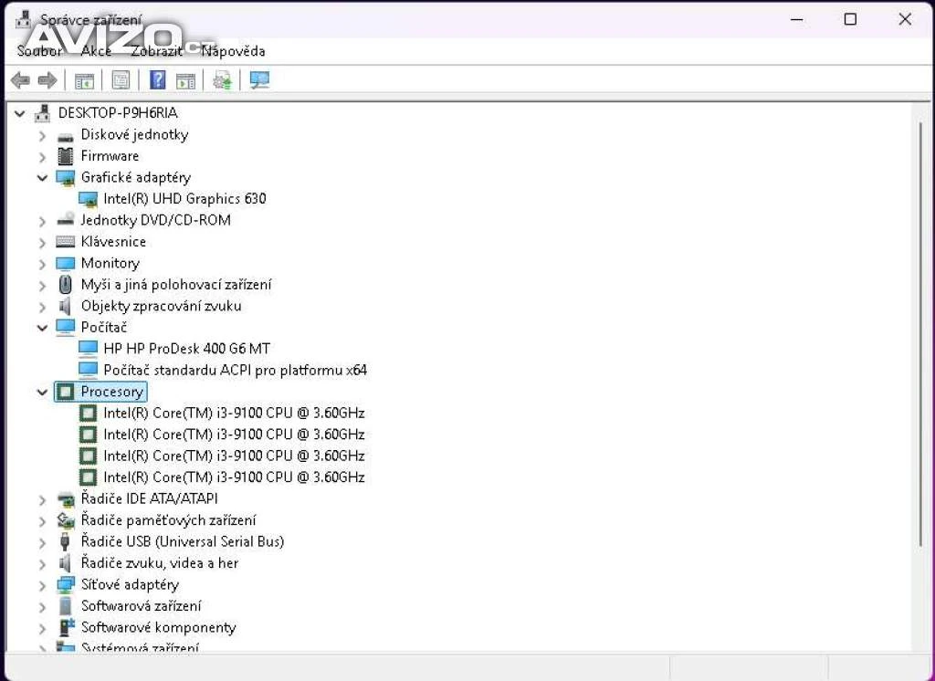Open the Akce menu
This screenshot has height=681, width=935.
[96, 51]
